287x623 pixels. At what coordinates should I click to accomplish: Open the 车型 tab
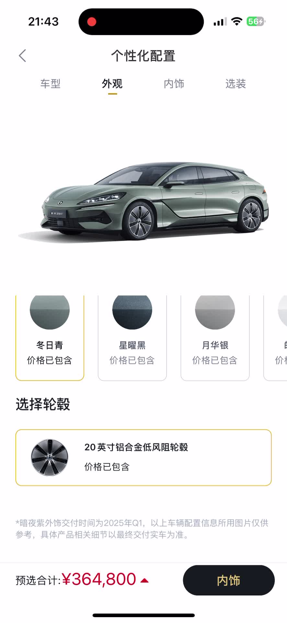click(x=50, y=84)
